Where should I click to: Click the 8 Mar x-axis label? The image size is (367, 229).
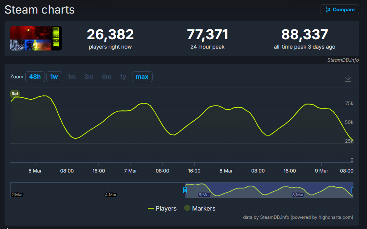226,171
